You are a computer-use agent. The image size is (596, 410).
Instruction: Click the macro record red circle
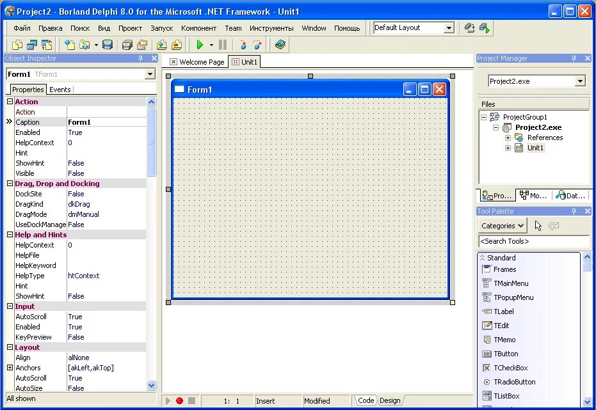coord(179,400)
